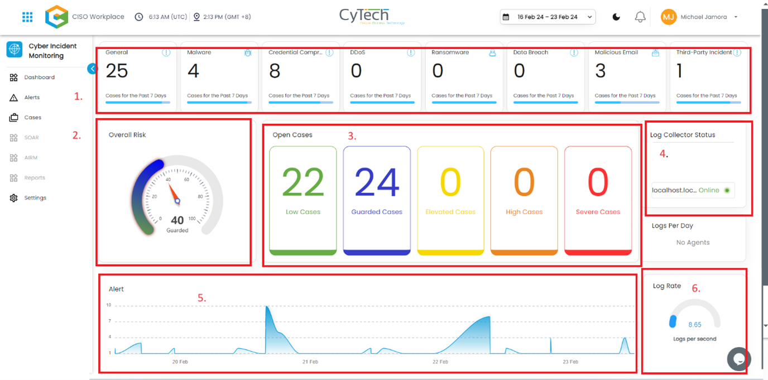Screen dimensions: 768x380
Task: Open Cases in the sidebar
Action: pyautogui.click(x=33, y=118)
